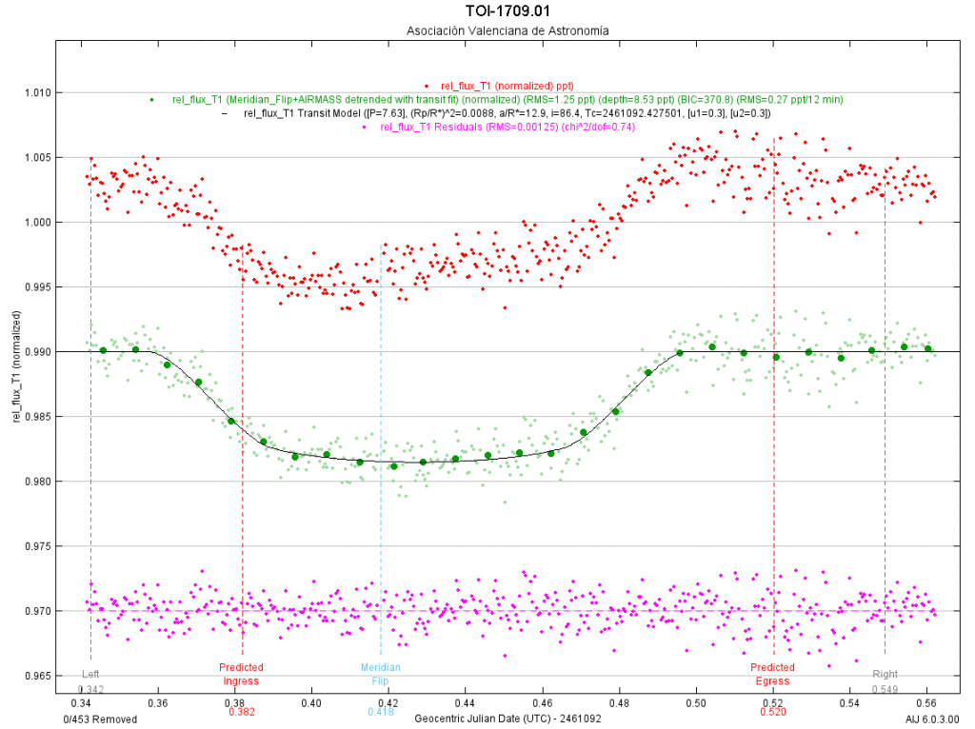The image size is (975, 729).
Task: Click the green legend marker for detrended data
Action: (151, 99)
